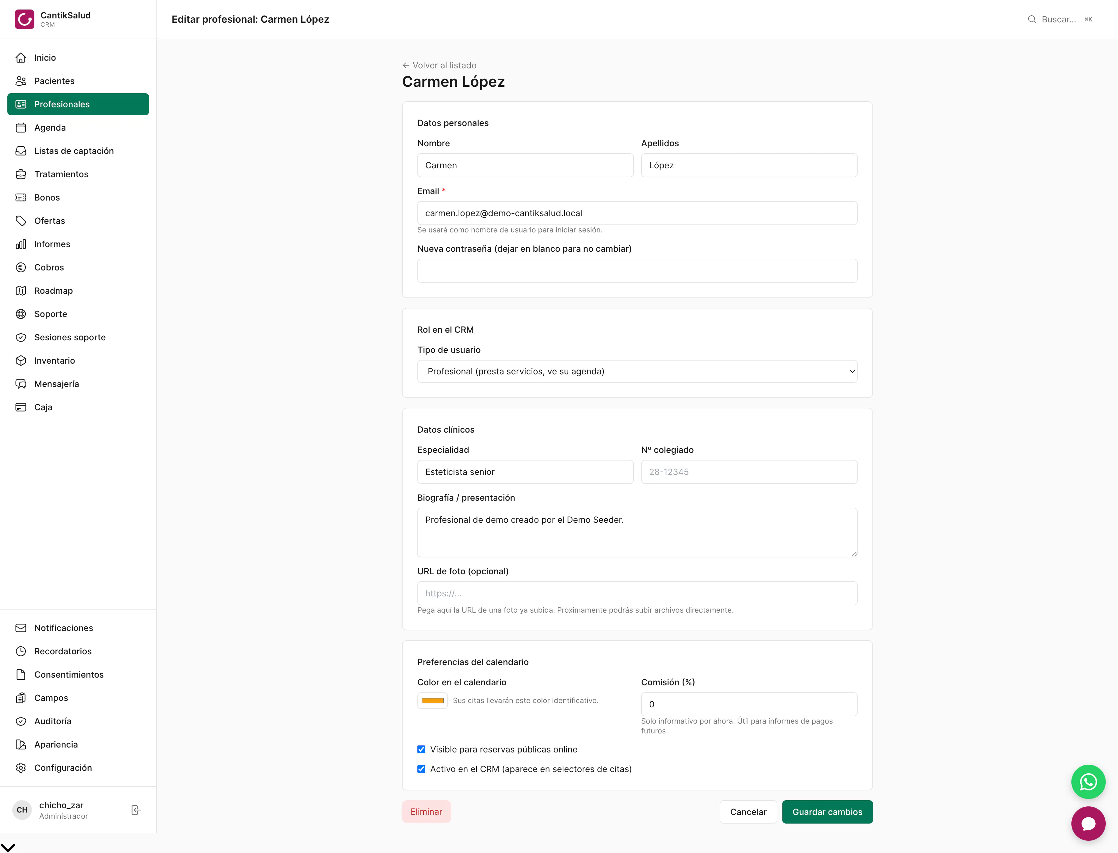Click the search magnifier icon

tap(1032, 19)
